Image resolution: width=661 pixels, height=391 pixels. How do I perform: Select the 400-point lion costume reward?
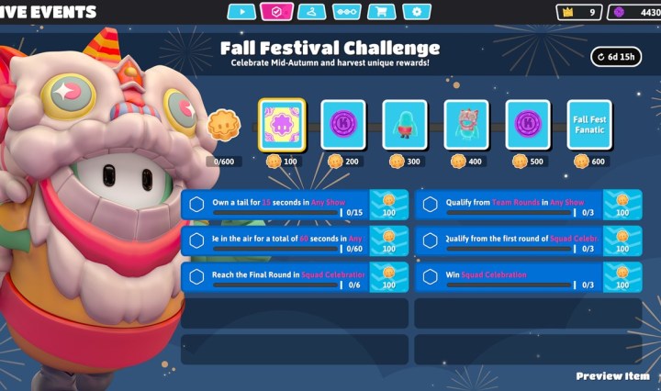pyautogui.click(x=466, y=125)
